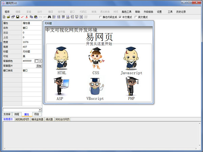Open the 程序 menu
This screenshot has height=152, width=203.
click(x=7, y=12)
